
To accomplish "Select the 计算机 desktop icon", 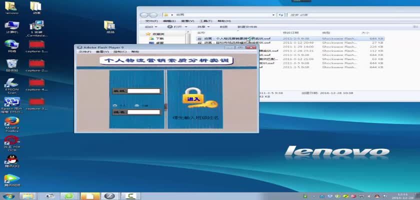I will pos(11,27).
